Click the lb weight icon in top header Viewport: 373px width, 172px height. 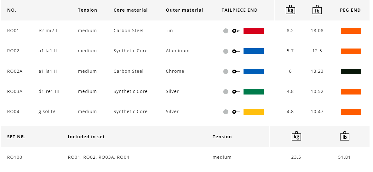click(x=317, y=10)
